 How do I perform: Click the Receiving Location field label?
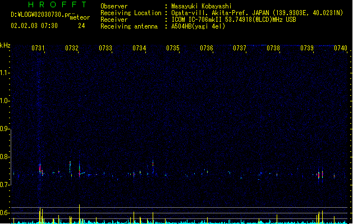pyautogui.click(x=131, y=13)
